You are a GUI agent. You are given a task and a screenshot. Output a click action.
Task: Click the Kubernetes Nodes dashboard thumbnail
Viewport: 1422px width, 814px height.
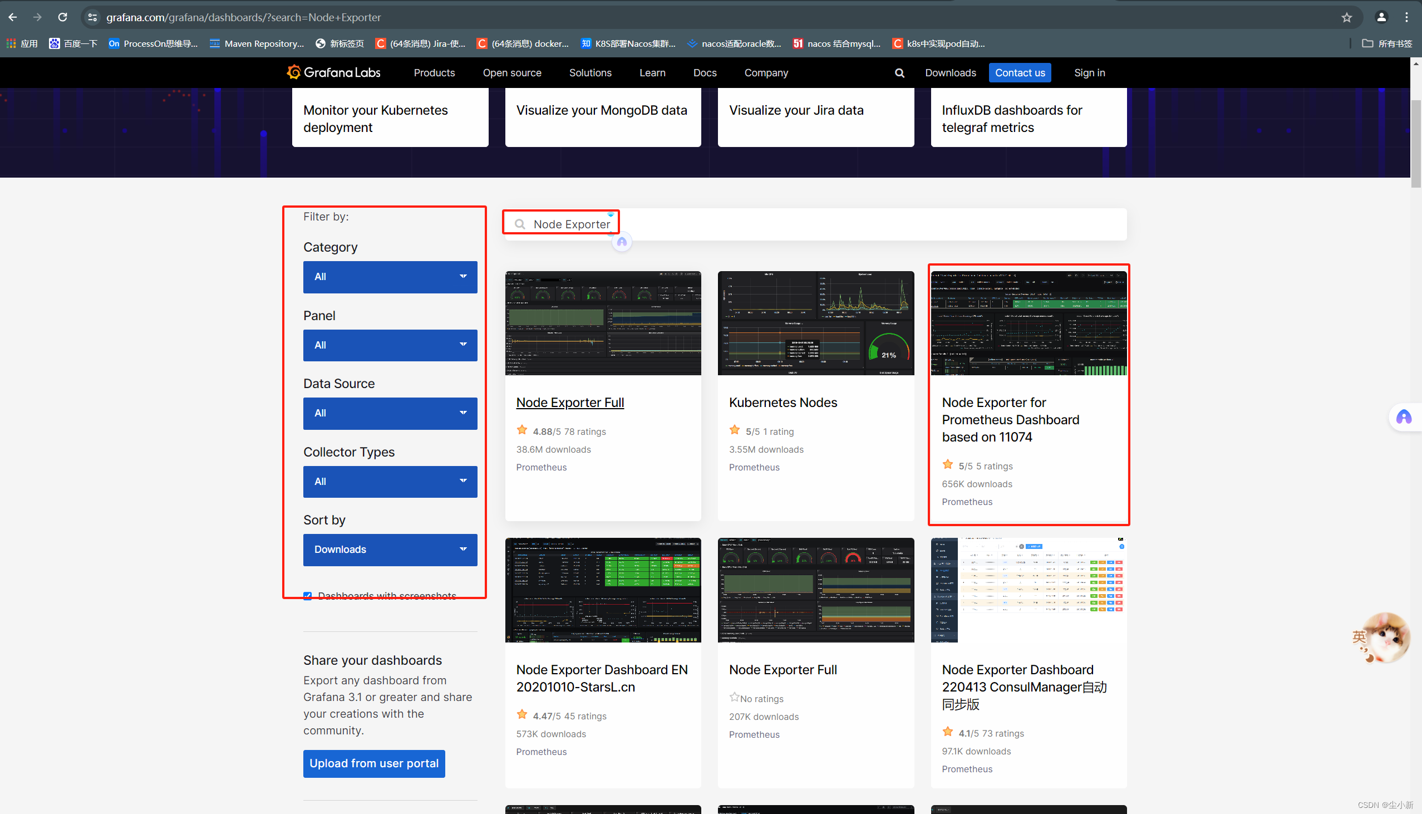coord(816,323)
